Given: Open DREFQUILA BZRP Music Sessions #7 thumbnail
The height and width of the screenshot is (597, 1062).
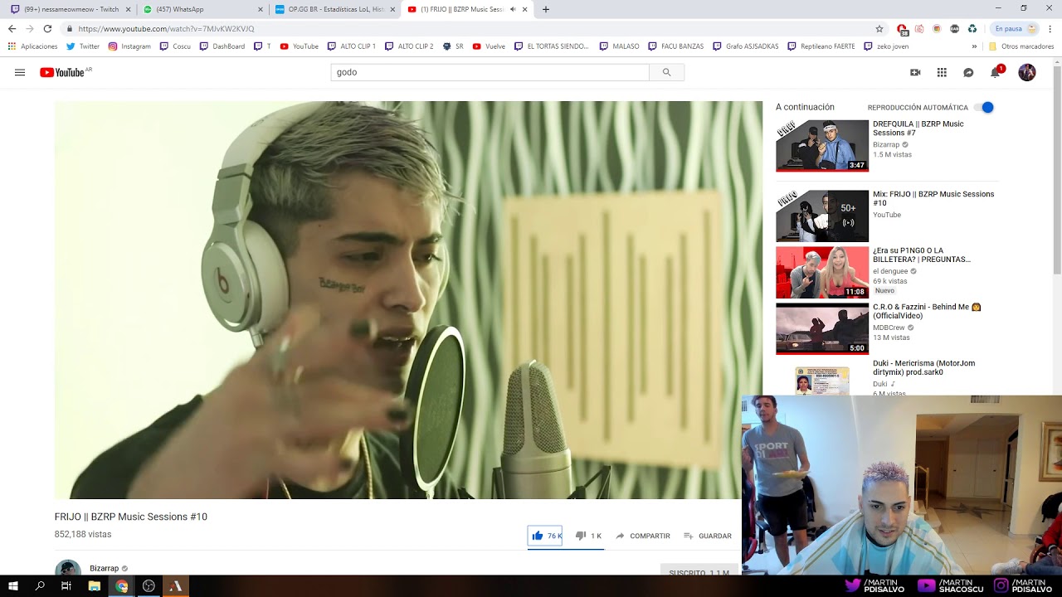Looking at the screenshot, I should point(822,146).
